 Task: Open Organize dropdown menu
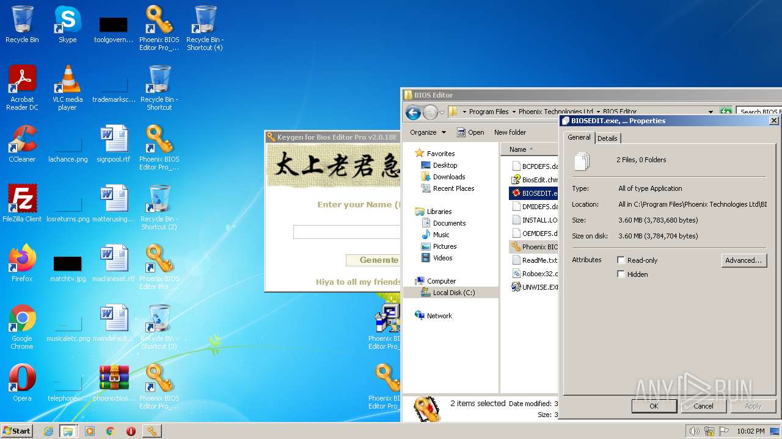(428, 132)
